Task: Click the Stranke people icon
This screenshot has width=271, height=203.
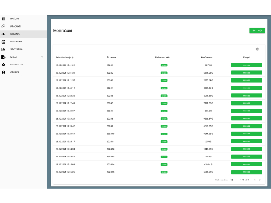Action: [x=4, y=34]
